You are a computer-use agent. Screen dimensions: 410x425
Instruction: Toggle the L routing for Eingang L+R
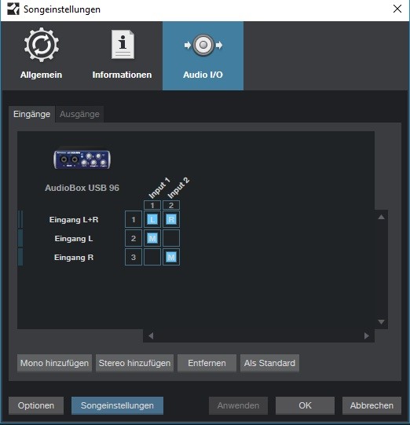[x=152, y=219]
